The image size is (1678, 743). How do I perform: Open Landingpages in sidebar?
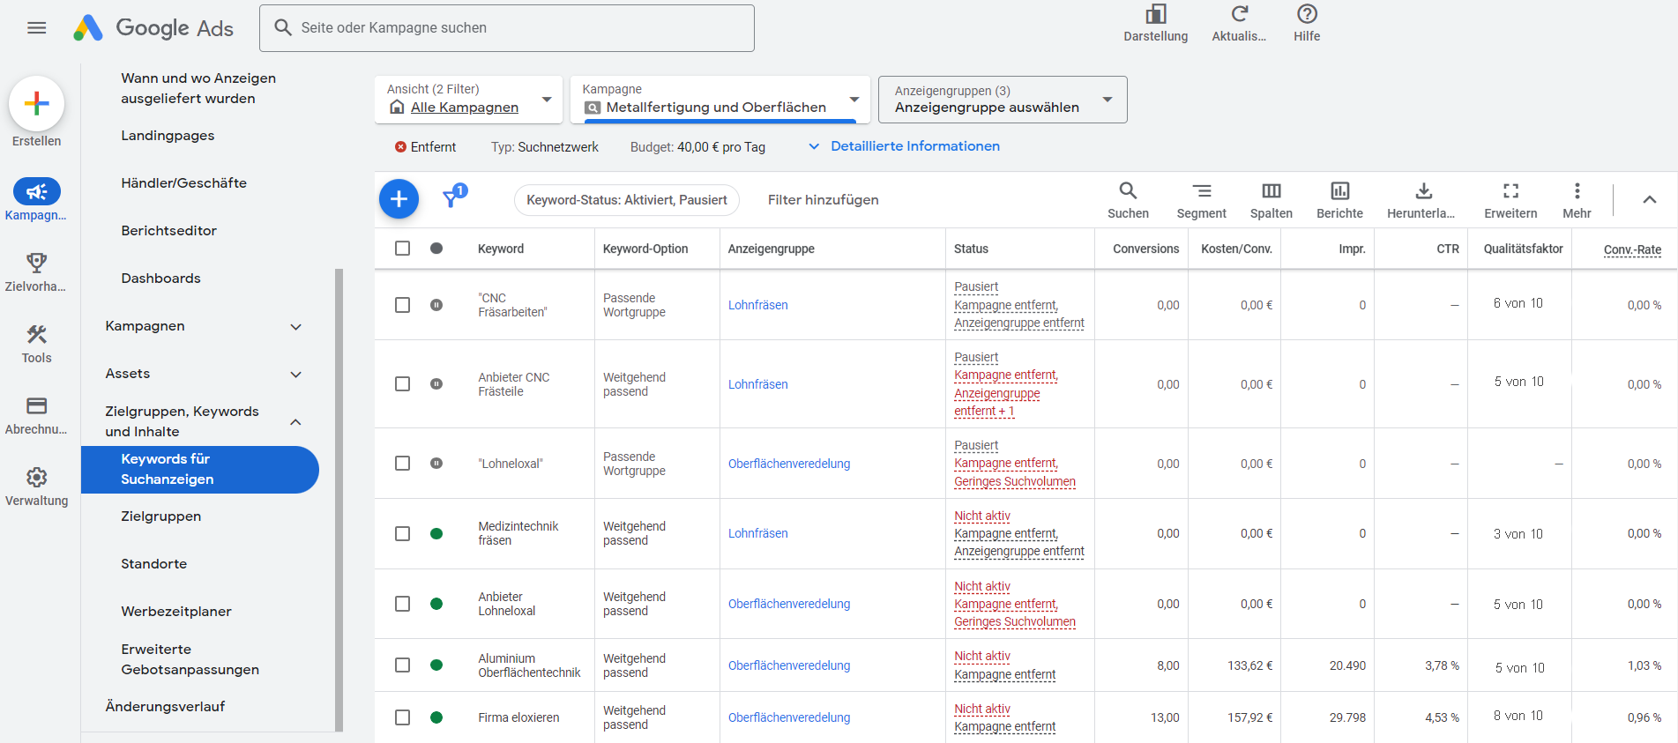coord(168,136)
